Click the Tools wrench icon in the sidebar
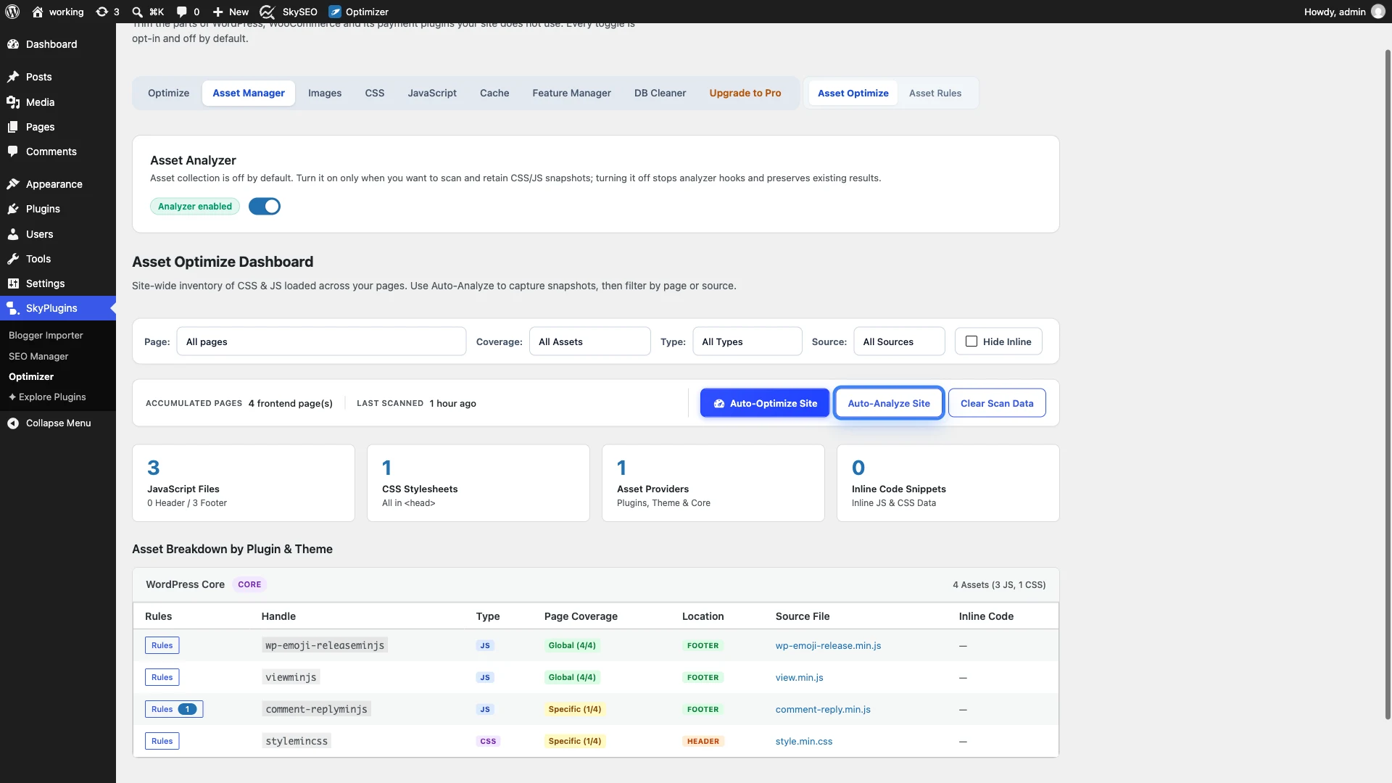Viewport: 1392px width, 783px height. click(13, 259)
